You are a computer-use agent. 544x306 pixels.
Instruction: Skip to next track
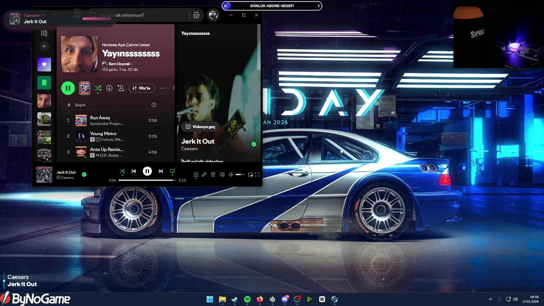tap(161, 171)
